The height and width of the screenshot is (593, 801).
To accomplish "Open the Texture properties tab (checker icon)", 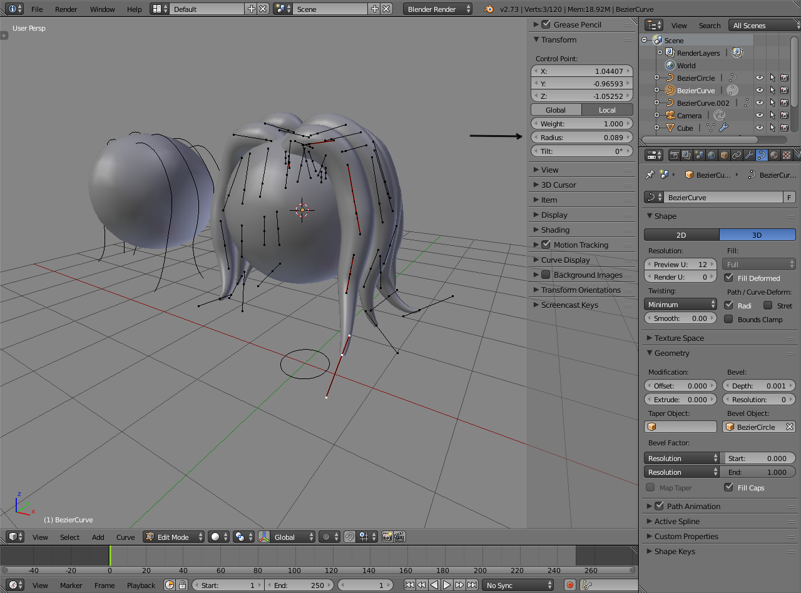I will pos(787,155).
